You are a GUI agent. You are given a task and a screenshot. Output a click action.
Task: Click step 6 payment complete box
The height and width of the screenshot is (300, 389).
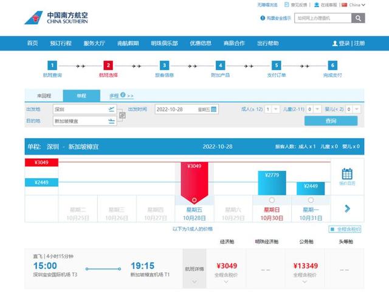pos(332,65)
